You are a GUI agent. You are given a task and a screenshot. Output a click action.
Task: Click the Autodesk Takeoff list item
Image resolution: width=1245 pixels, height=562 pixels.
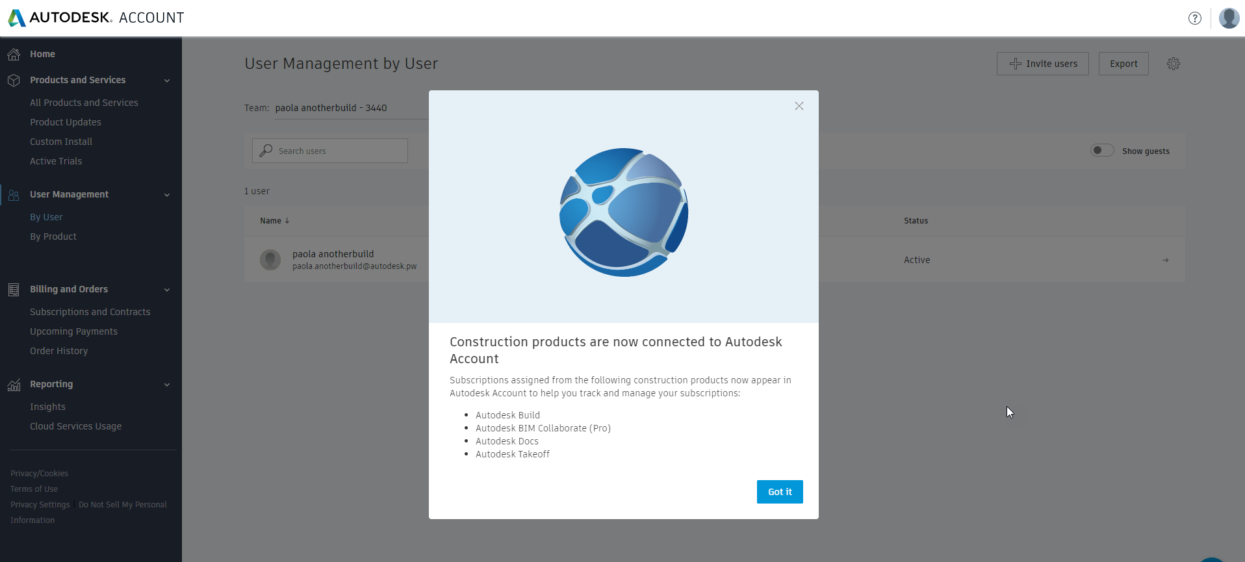click(513, 454)
